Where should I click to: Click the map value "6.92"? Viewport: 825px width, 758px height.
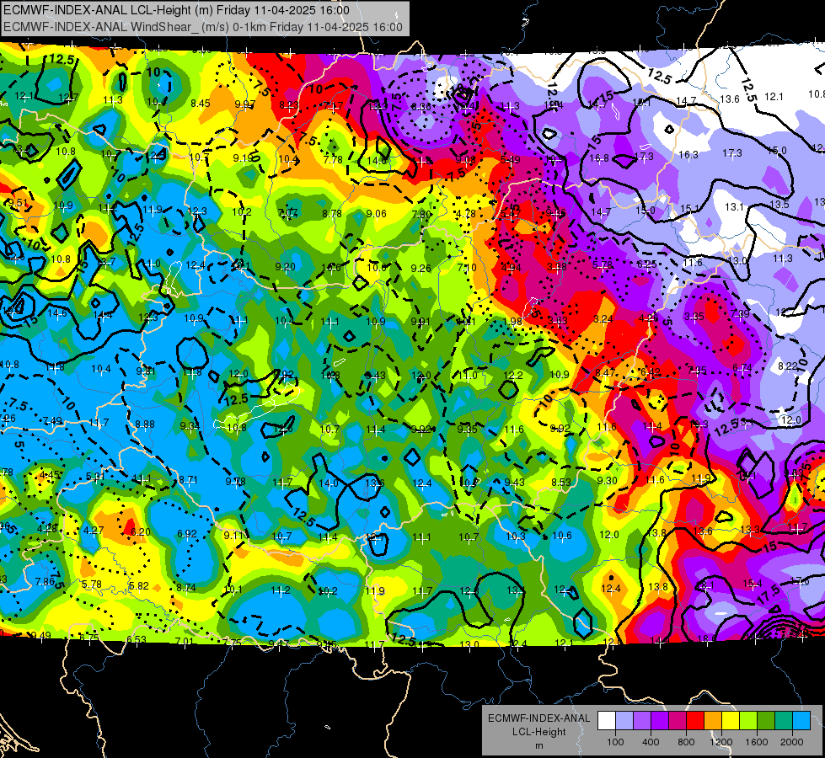(x=187, y=533)
